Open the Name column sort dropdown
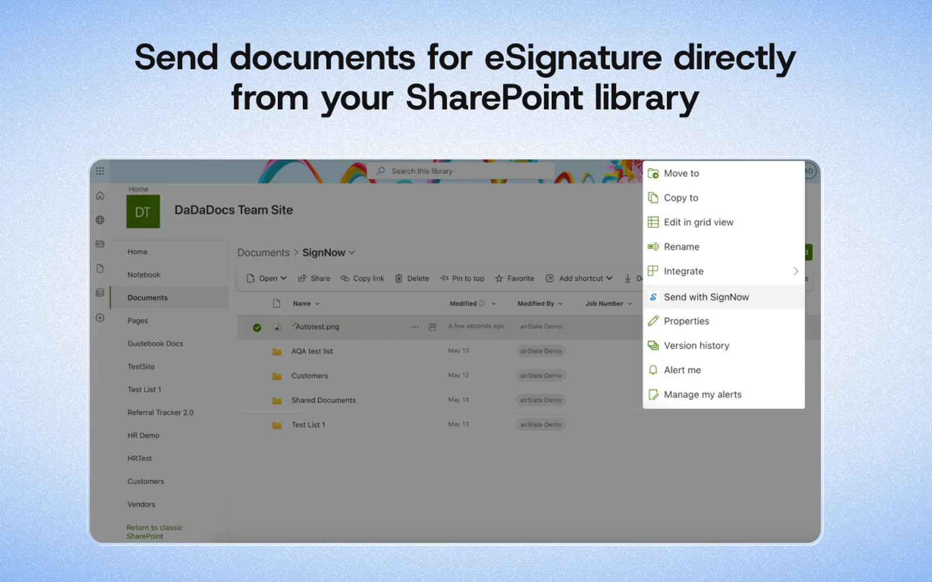 [x=317, y=304]
